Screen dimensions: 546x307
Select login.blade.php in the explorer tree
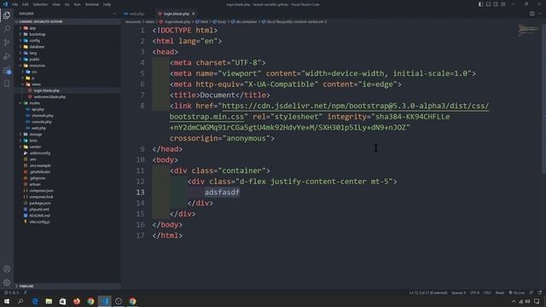click(46, 90)
